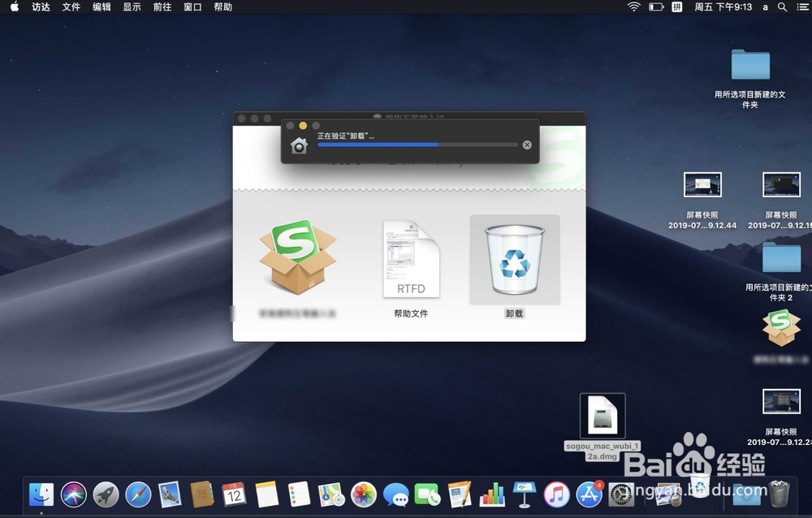812x518 pixels.
Task: Open Messages in the Dock
Action: (395, 494)
